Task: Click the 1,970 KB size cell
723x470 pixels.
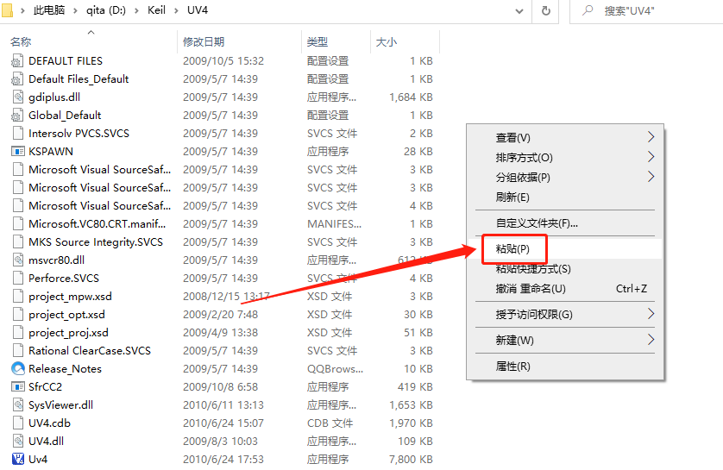Action: point(411,423)
